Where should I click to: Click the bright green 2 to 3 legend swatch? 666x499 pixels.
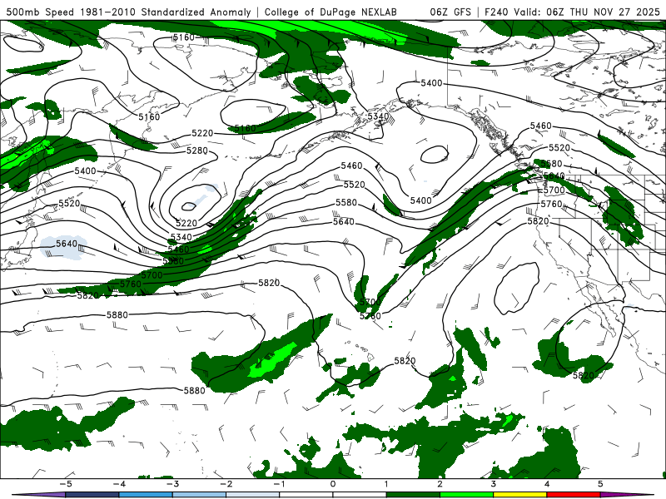[x=467, y=495]
